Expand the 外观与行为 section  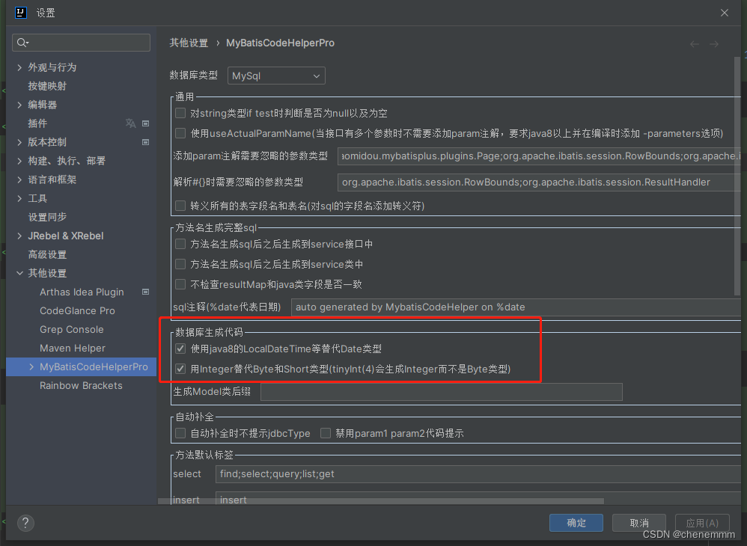18,67
